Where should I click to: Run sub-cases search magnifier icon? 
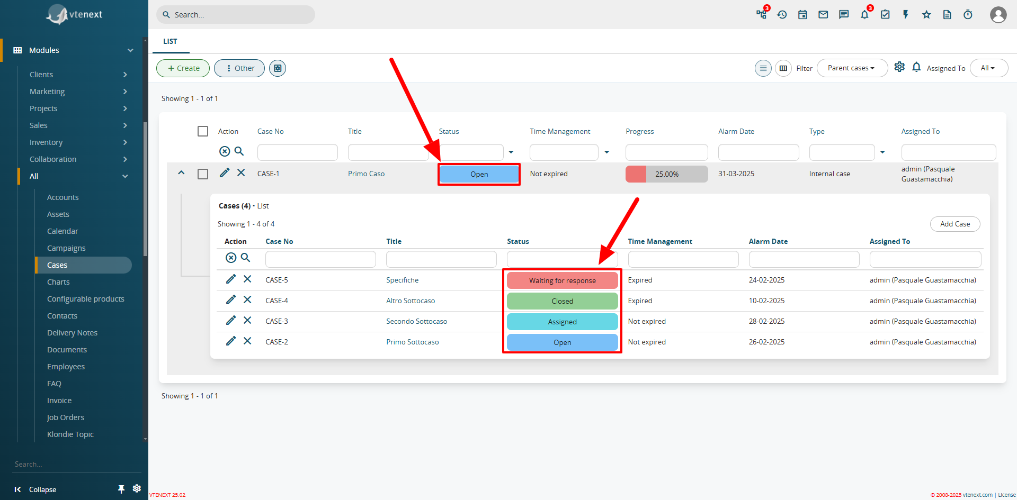[246, 258]
